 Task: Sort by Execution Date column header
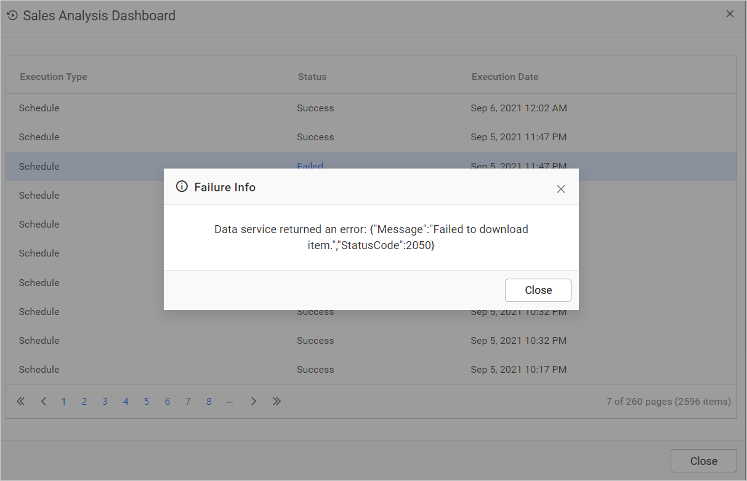tap(505, 77)
